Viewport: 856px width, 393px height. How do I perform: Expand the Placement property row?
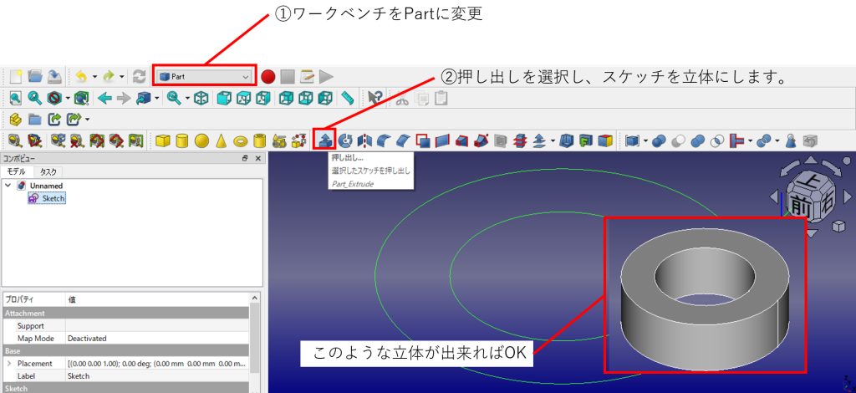[x=9, y=364]
